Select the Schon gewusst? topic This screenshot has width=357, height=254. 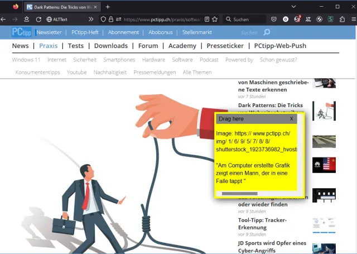[278, 60]
